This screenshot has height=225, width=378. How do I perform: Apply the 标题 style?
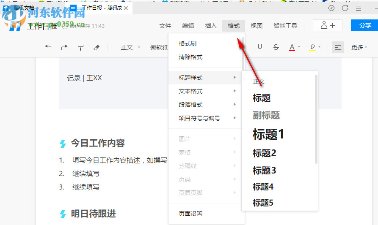tap(262, 98)
